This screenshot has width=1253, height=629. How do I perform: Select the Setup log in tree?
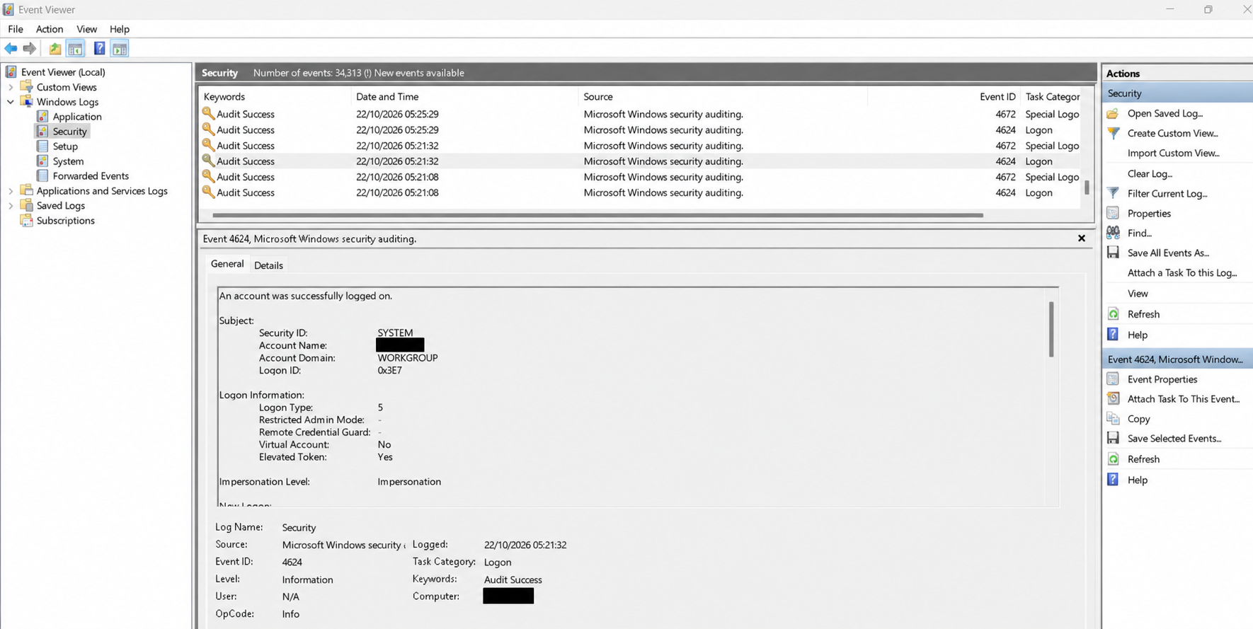coord(65,146)
